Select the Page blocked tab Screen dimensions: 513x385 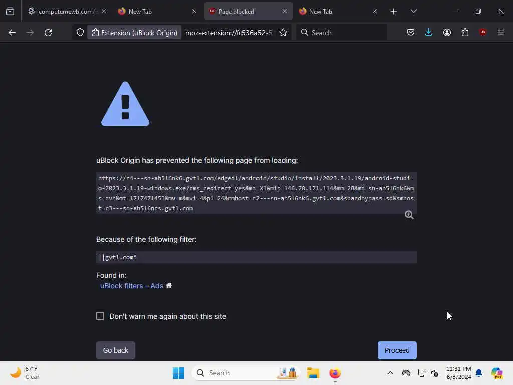[248, 11]
